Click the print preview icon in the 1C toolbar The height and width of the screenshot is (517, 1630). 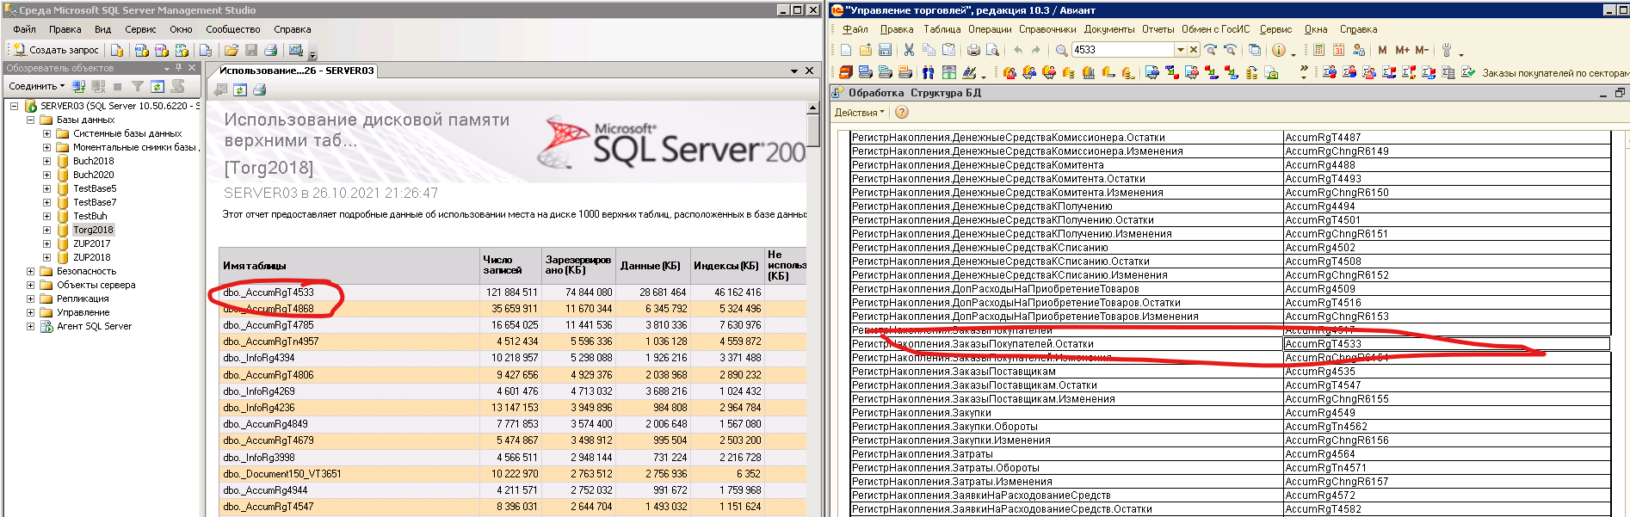992,50
